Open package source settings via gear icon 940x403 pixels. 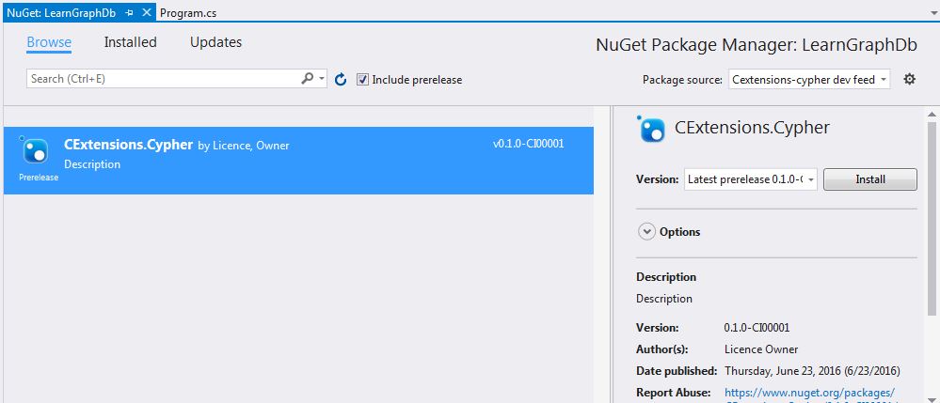coord(910,79)
